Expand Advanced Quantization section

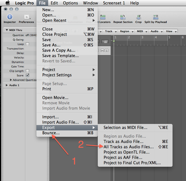point(11,80)
